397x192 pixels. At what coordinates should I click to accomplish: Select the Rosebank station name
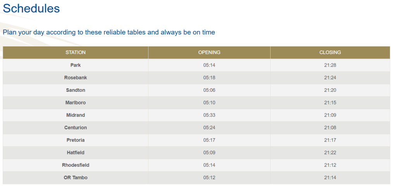[76, 78]
